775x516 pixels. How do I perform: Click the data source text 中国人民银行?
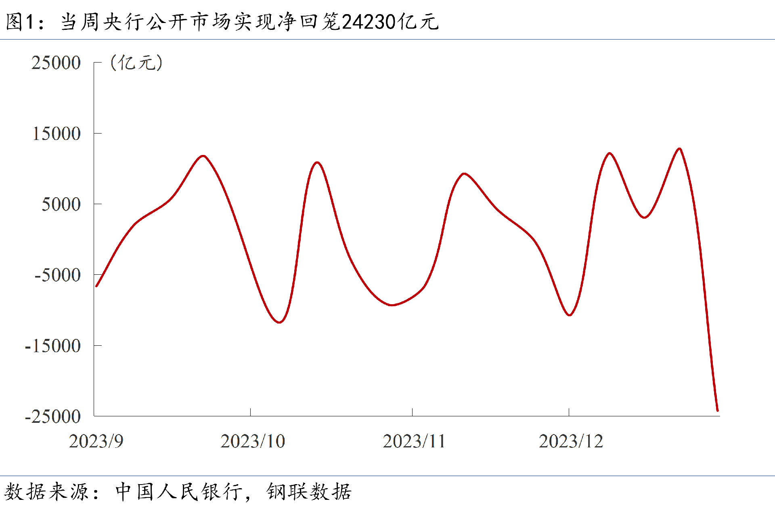(179, 492)
